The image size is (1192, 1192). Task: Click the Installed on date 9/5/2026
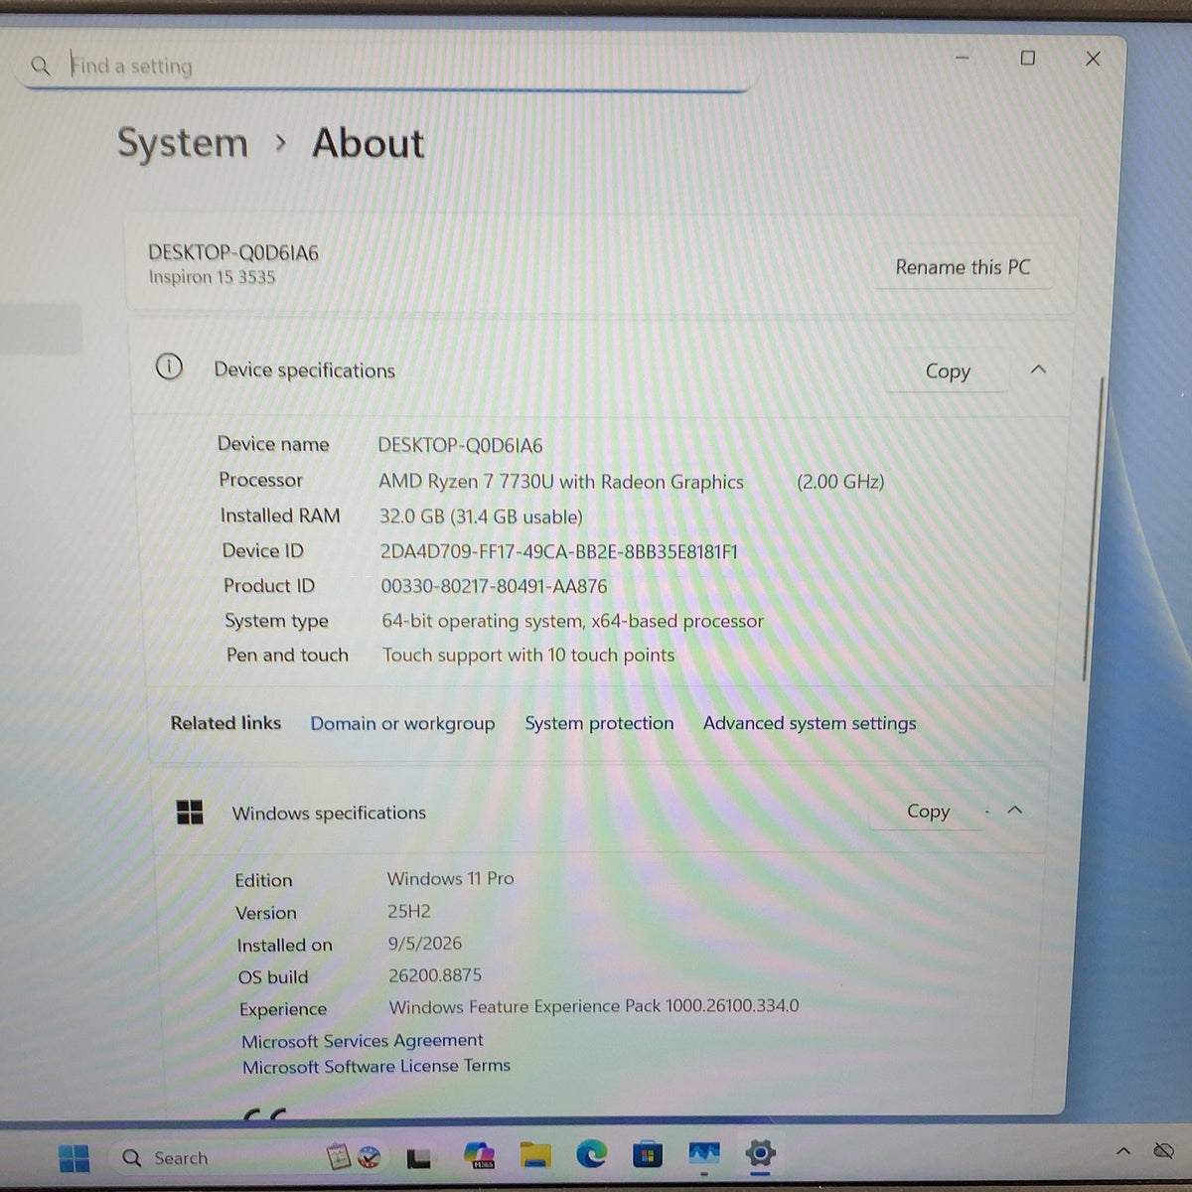425,944
